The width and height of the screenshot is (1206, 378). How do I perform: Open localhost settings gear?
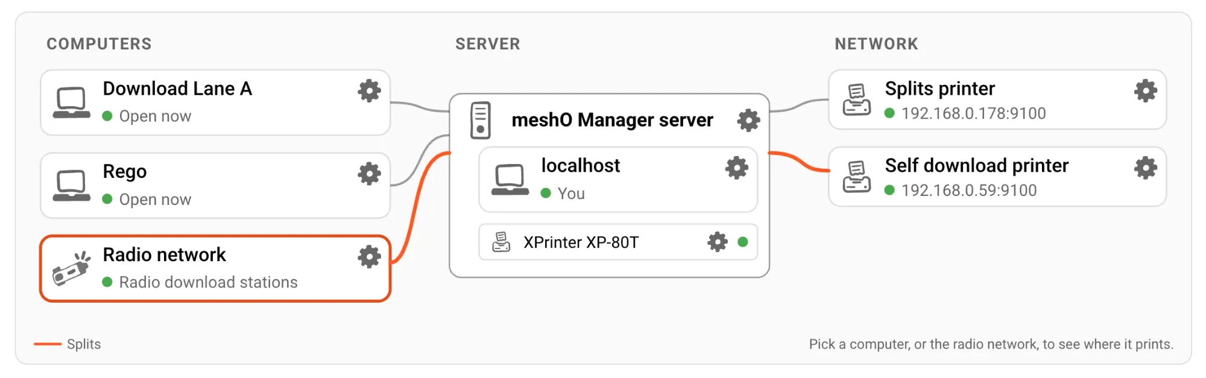click(736, 168)
